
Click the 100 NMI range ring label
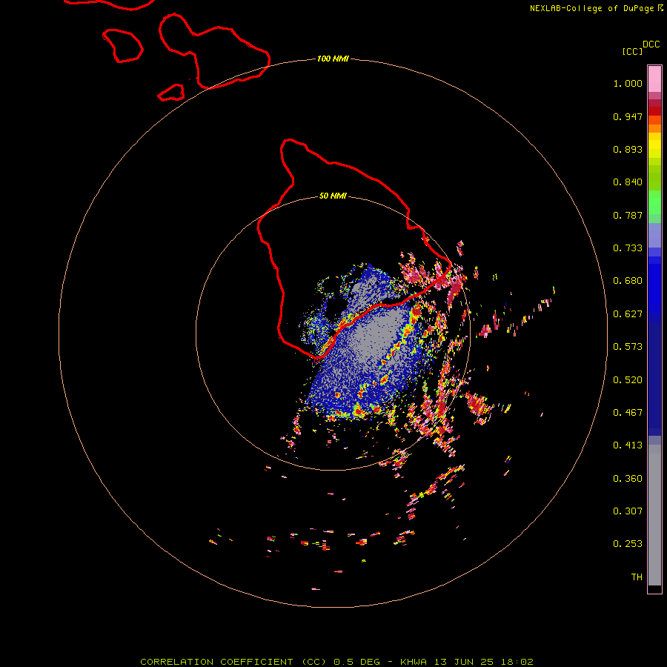point(333,59)
